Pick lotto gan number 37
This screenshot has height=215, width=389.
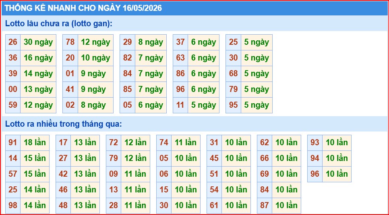coord(180,42)
